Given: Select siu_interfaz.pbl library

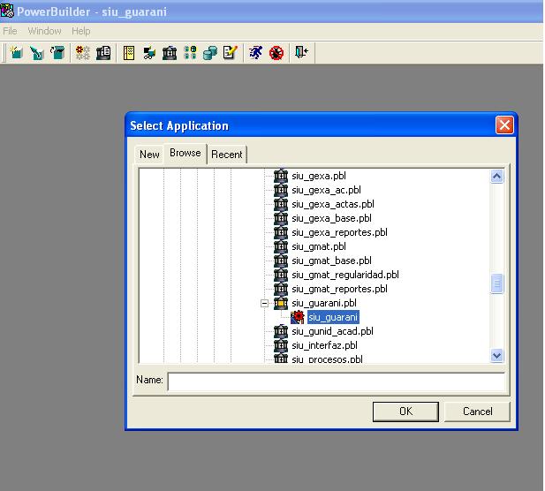Looking at the screenshot, I should tap(325, 346).
